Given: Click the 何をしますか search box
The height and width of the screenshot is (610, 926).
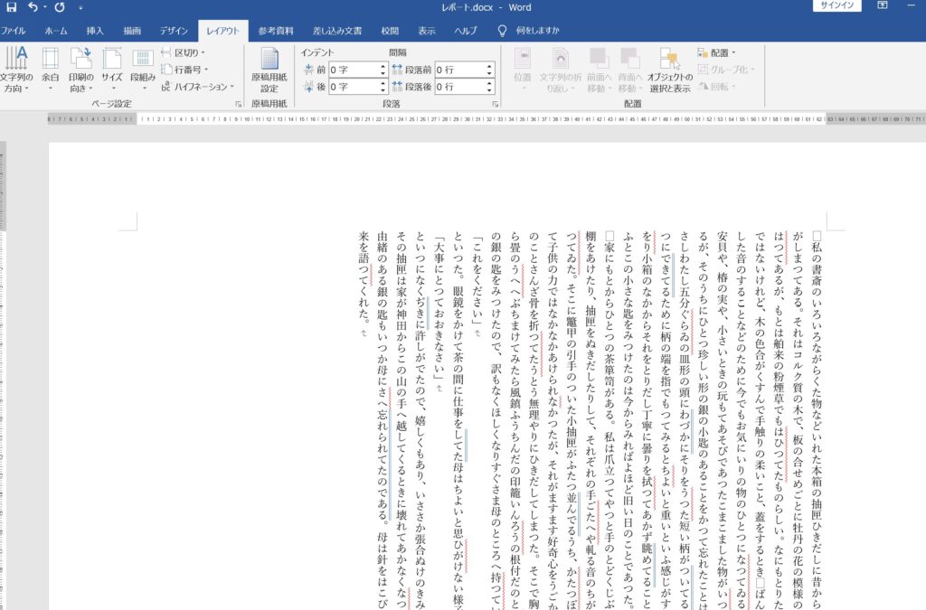Looking at the screenshot, I should click(537, 31).
